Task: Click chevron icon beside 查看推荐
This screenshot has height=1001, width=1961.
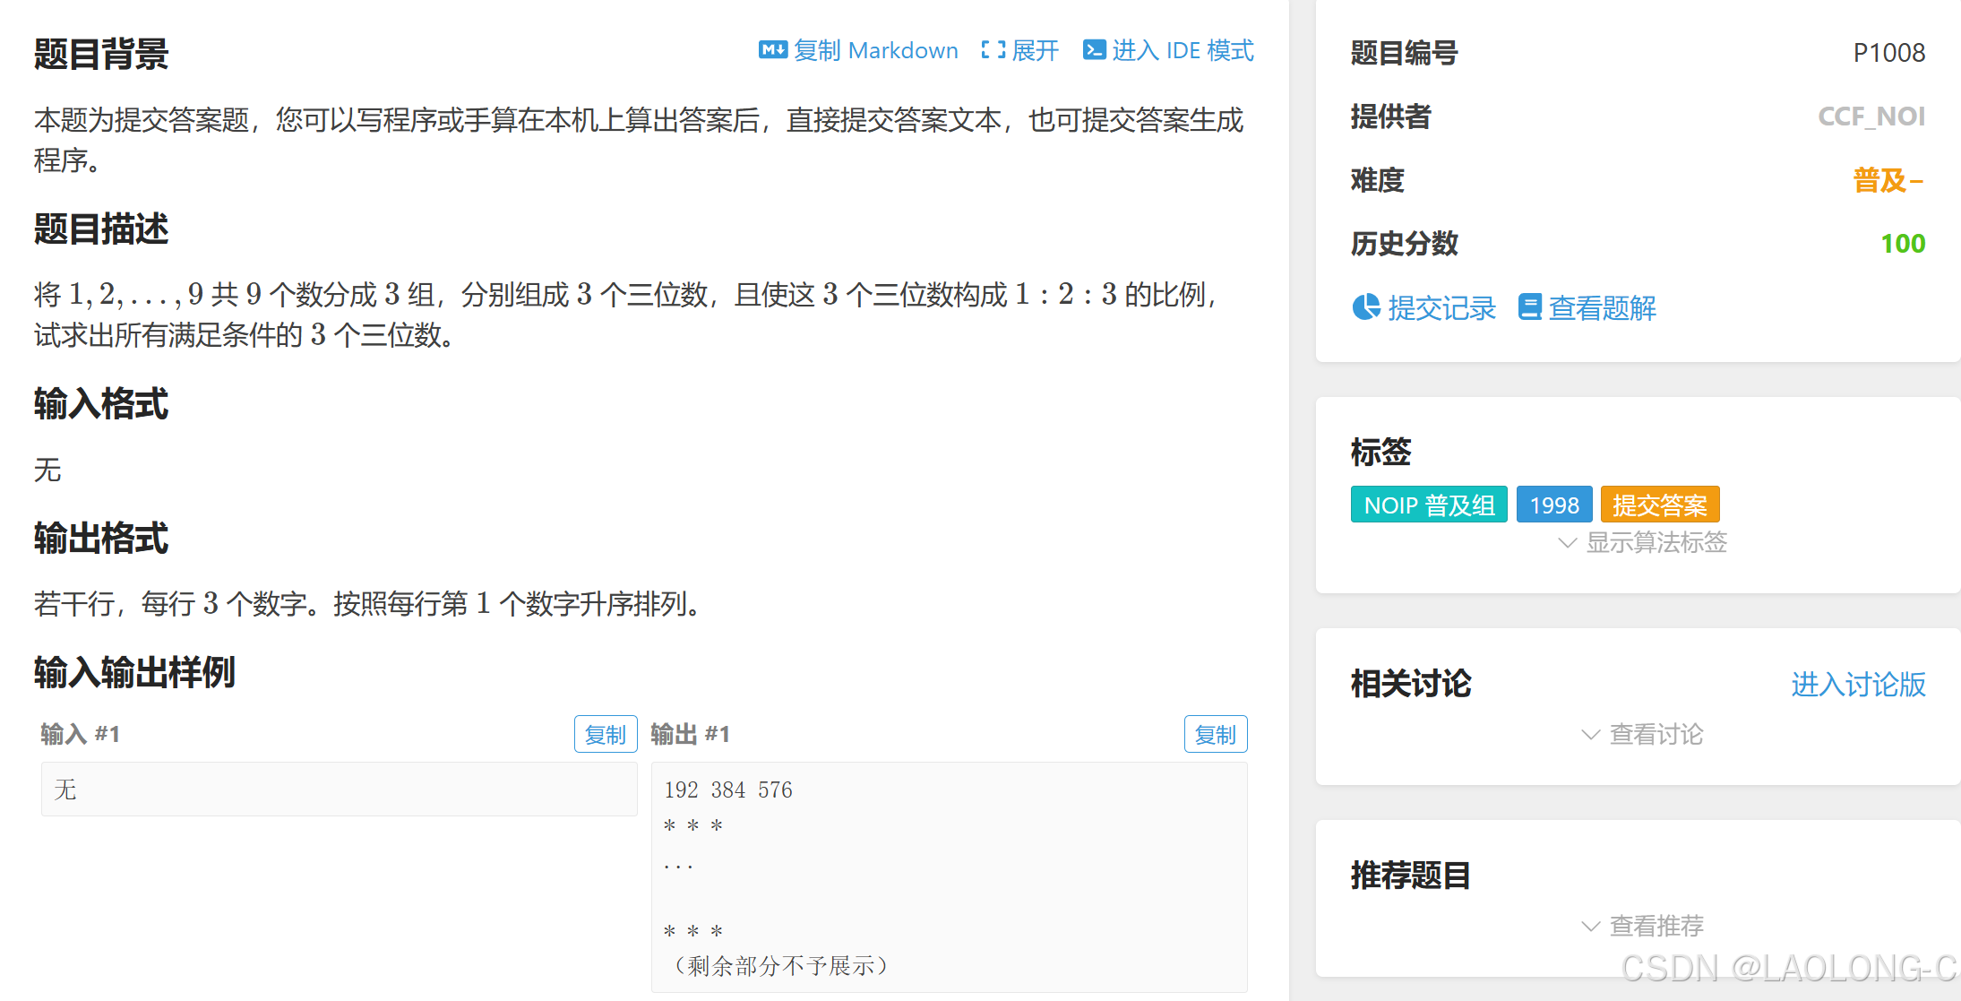Action: (x=1590, y=926)
